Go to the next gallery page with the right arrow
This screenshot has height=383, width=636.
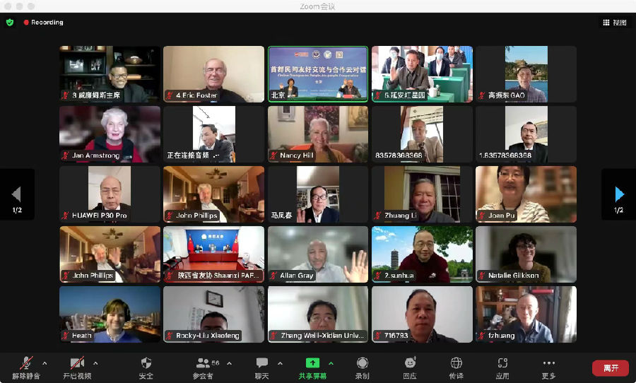pyautogui.click(x=619, y=194)
